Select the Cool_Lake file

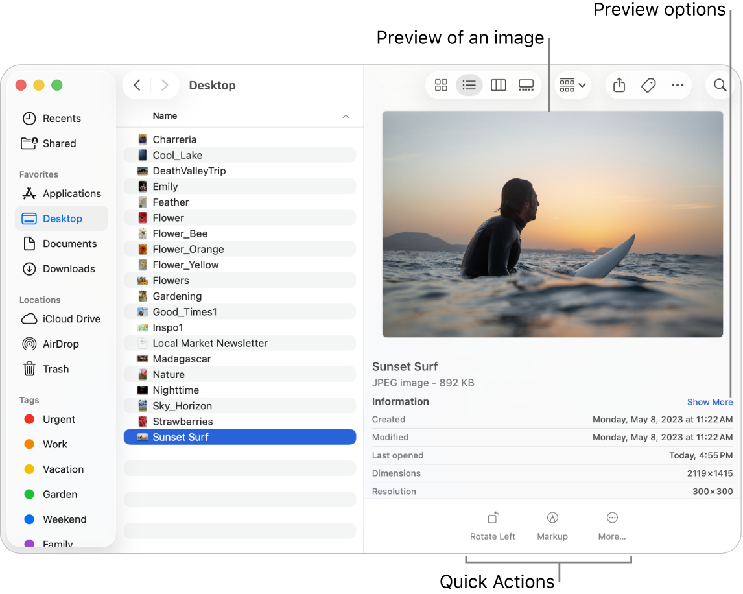click(240, 155)
